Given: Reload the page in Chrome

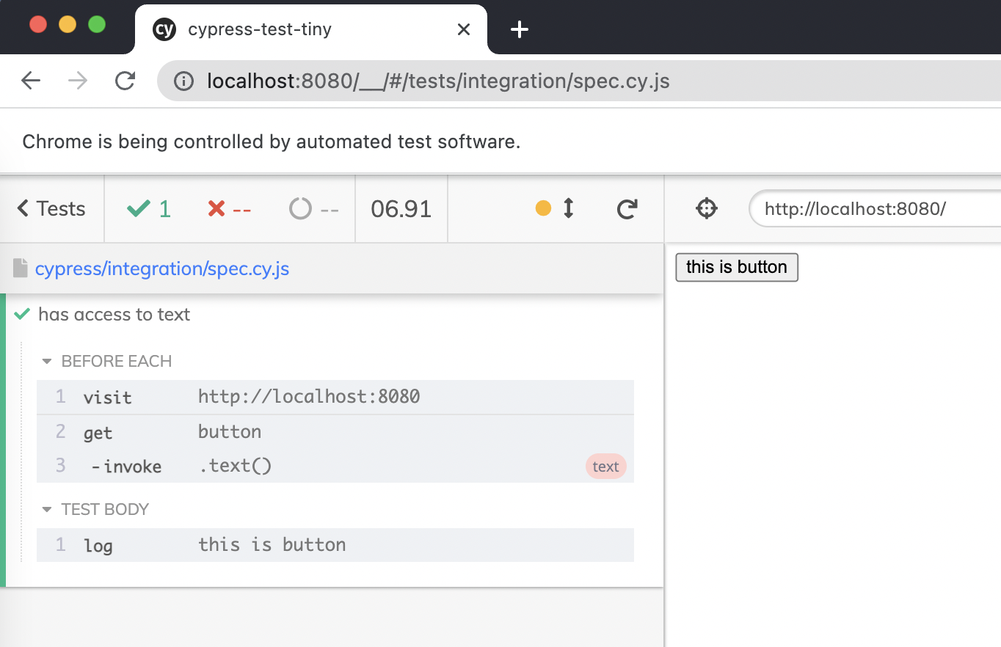Looking at the screenshot, I should (125, 81).
